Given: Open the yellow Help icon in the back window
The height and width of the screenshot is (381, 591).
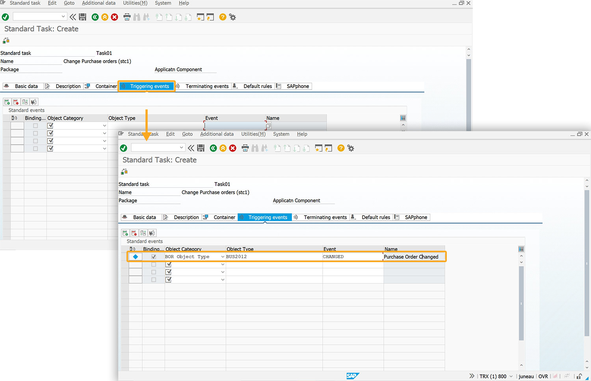Looking at the screenshot, I should tap(223, 17).
